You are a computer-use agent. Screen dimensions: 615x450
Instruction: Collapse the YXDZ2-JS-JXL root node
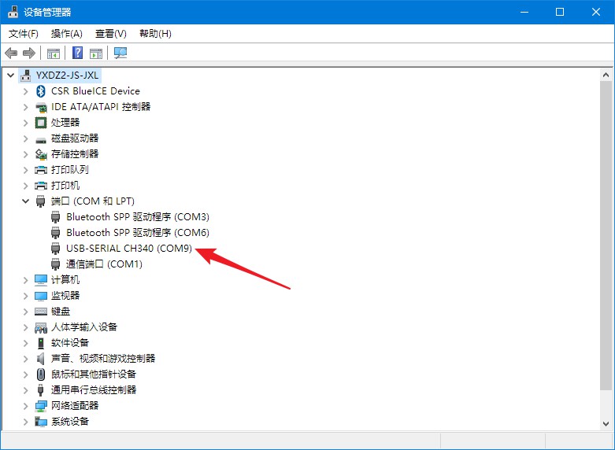click(x=10, y=75)
